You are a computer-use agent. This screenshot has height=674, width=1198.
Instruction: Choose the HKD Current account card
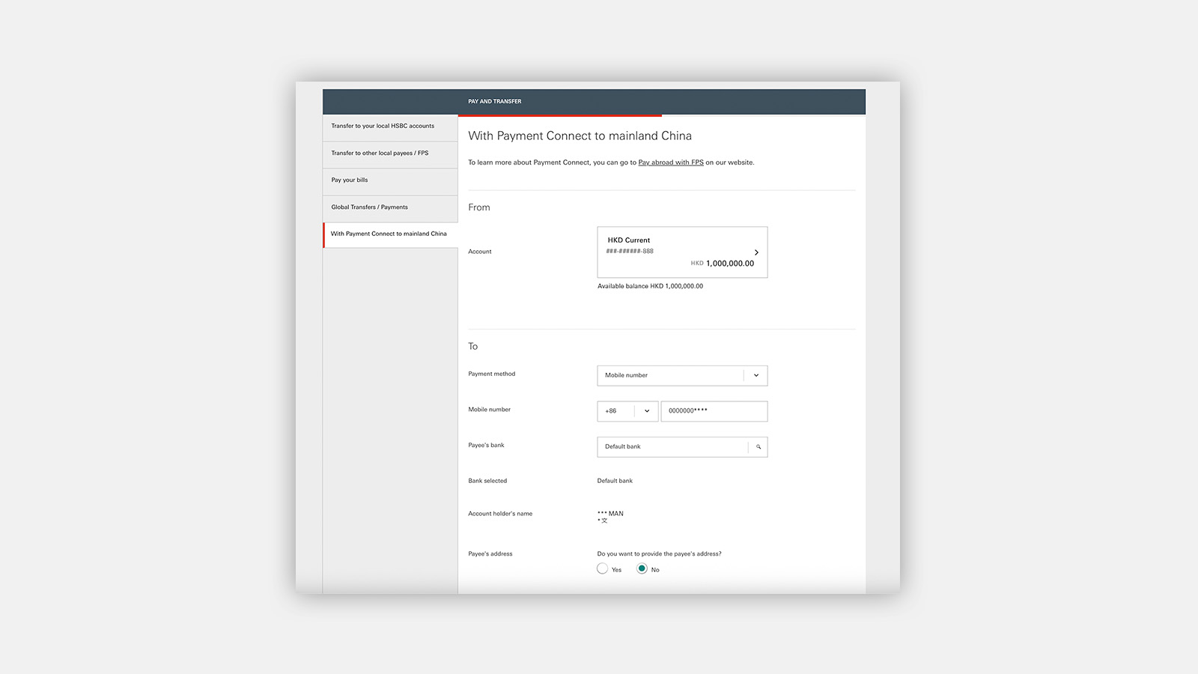point(682,252)
